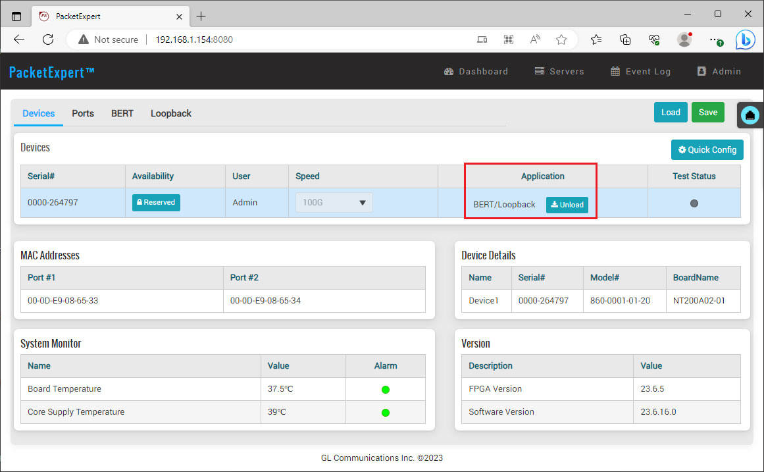Click the PacketExpert logo
The height and width of the screenshot is (472, 764).
51,72
